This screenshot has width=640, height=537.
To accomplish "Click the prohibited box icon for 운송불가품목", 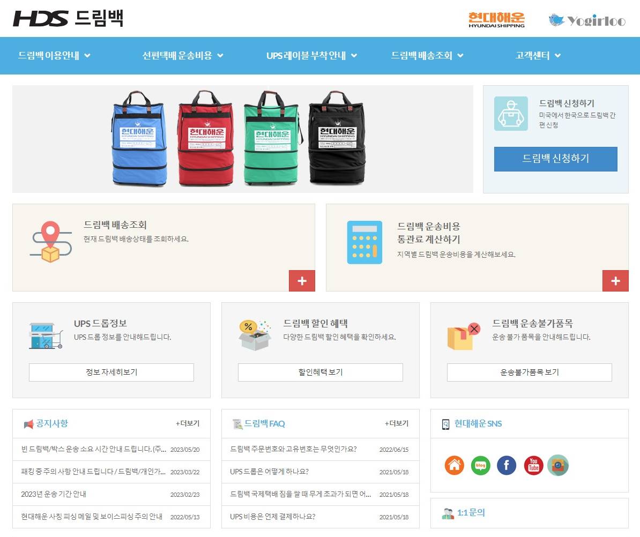I will click(464, 336).
